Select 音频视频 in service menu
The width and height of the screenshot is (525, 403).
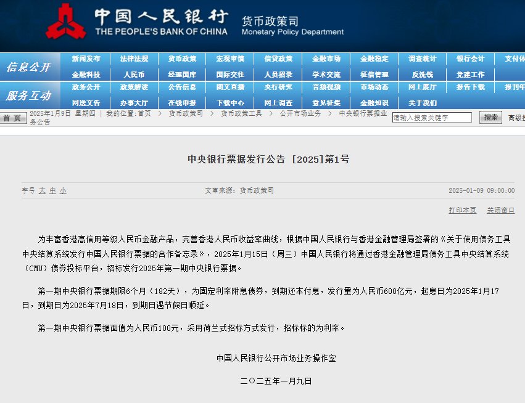(x=326, y=88)
